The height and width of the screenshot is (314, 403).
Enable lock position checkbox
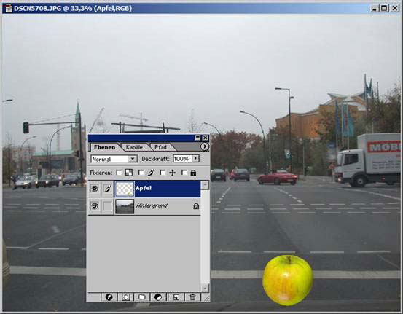tap(163, 173)
